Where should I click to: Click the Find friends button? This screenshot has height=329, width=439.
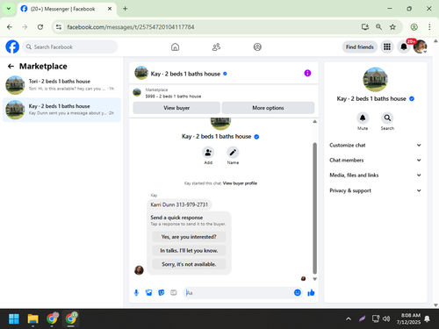(x=360, y=46)
